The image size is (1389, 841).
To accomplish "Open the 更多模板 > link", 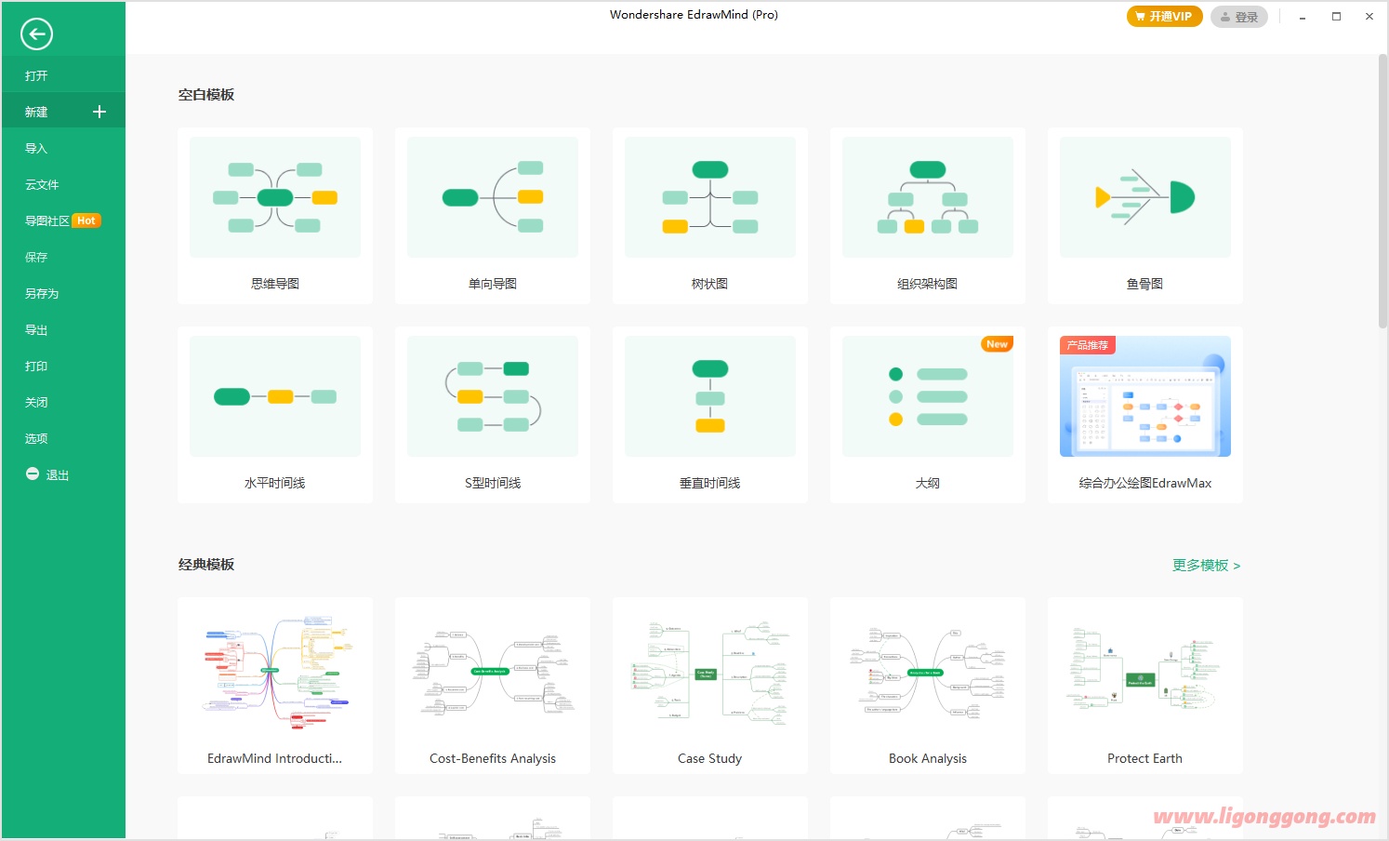I will click(1206, 565).
